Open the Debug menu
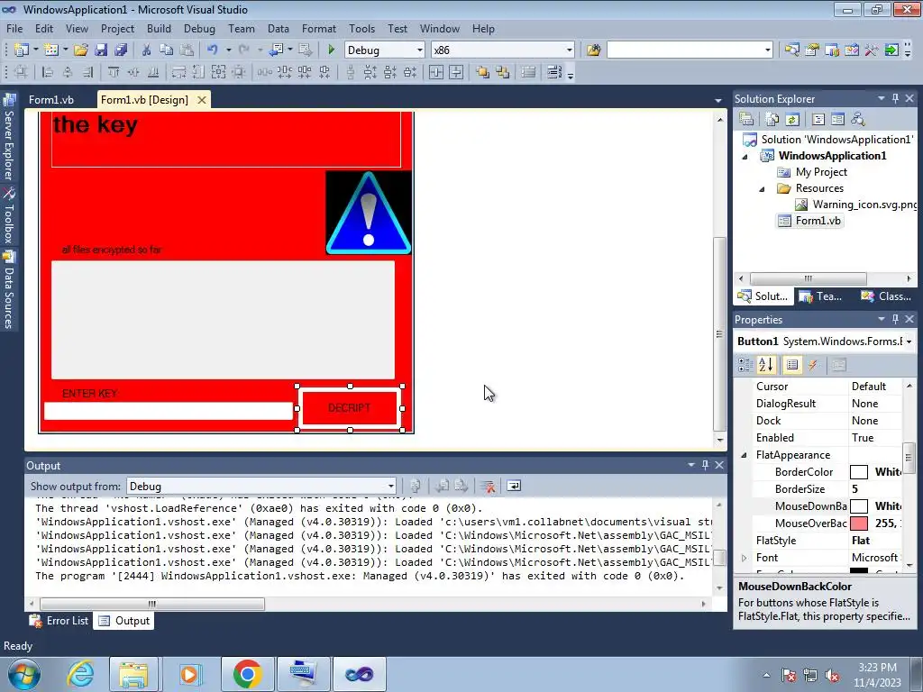This screenshot has width=923, height=692. pos(199,28)
